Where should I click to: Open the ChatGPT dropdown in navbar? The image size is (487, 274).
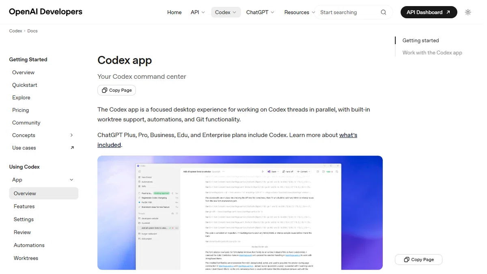[260, 12]
